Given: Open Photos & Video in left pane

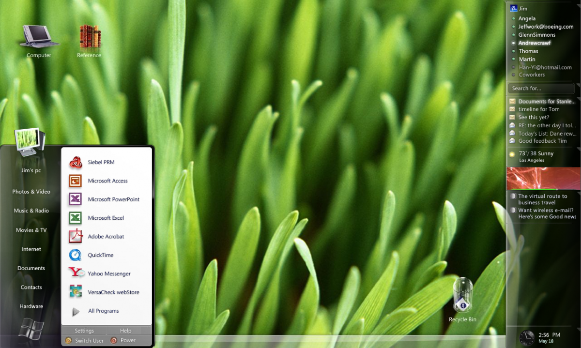Looking at the screenshot, I should click(31, 192).
